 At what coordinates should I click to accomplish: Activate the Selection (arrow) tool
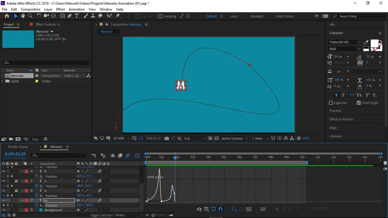(x=16, y=16)
